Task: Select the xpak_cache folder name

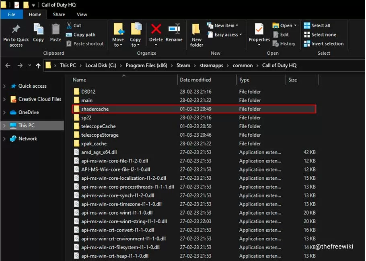Action: pos(94,144)
